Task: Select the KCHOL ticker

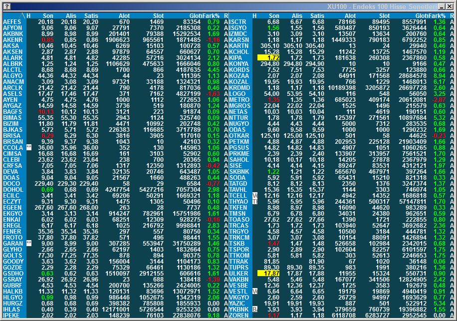Action: click(x=239, y=52)
